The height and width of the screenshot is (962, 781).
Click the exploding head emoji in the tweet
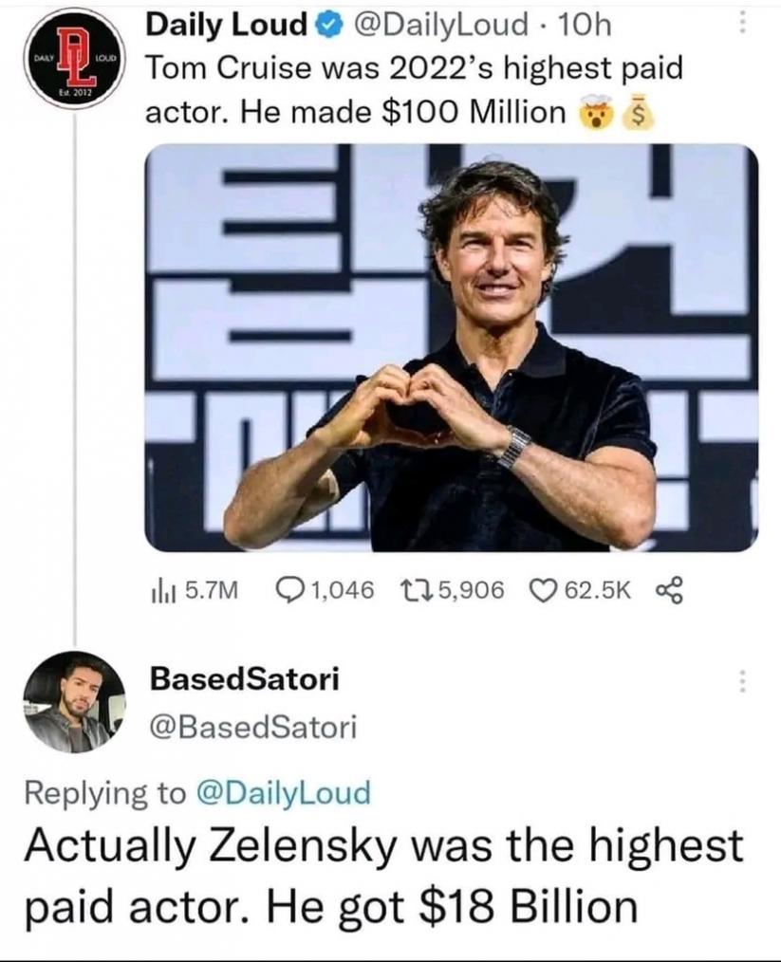pyautogui.click(x=597, y=114)
